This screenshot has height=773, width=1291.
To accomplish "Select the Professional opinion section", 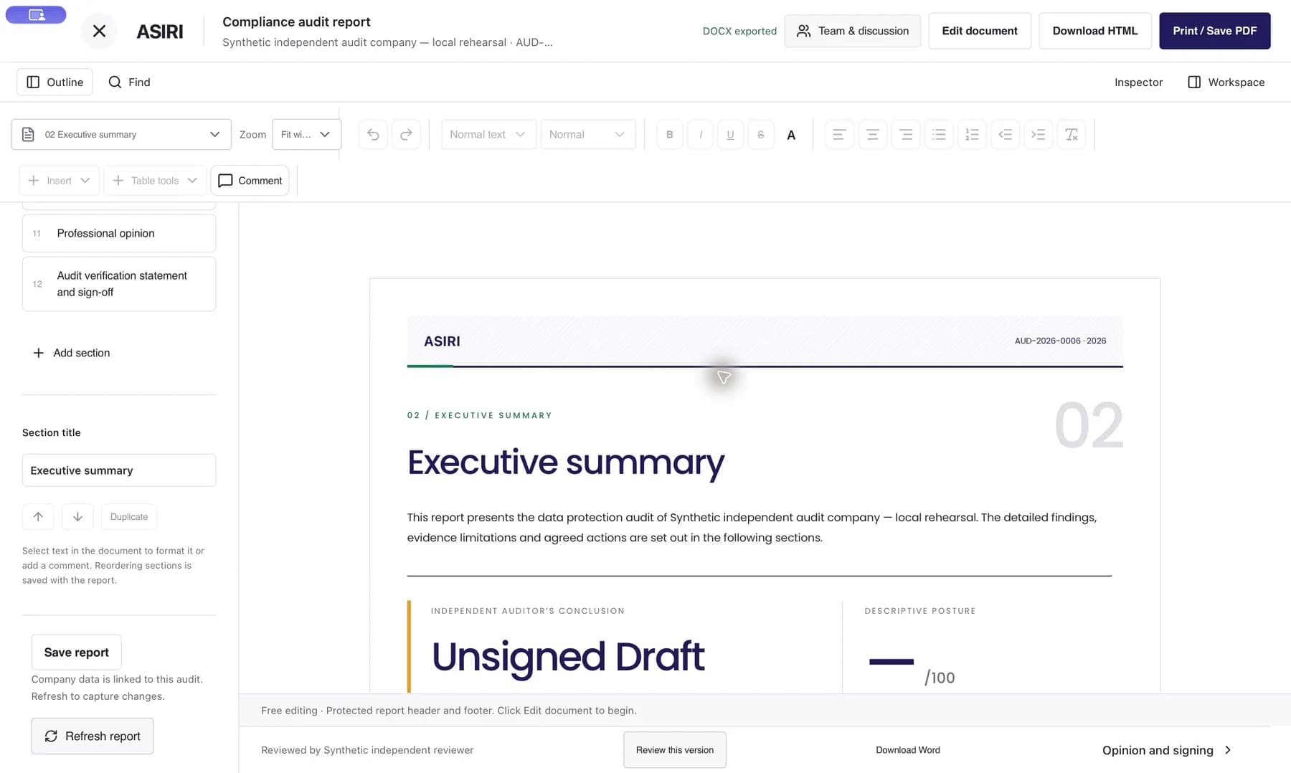I will click(x=119, y=233).
